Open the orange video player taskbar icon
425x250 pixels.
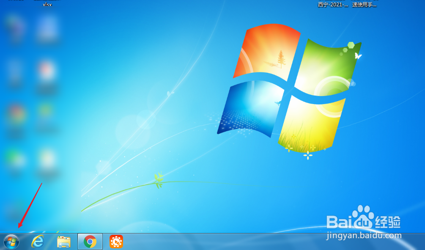click(116, 242)
